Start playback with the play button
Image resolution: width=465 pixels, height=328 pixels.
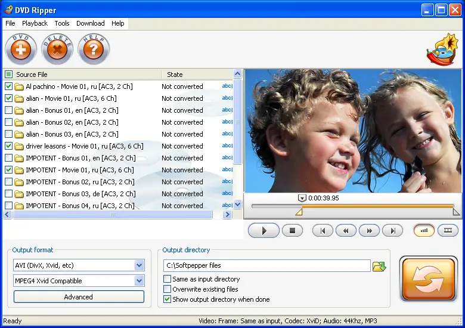click(x=263, y=230)
